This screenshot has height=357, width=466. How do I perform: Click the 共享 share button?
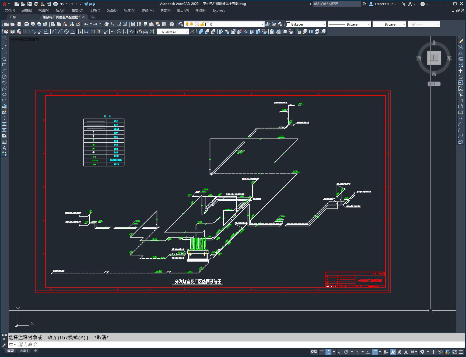(x=90, y=4)
